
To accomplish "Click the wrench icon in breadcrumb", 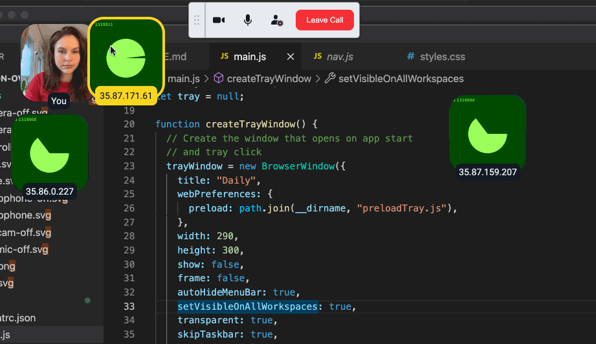I will coord(329,78).
